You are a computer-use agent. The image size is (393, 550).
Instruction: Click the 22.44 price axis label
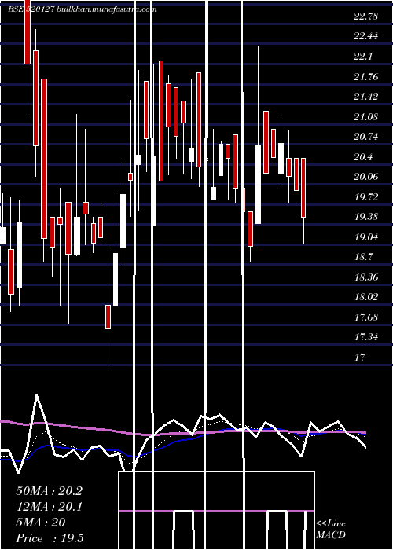pyautogui.click(x=365, y=36)
